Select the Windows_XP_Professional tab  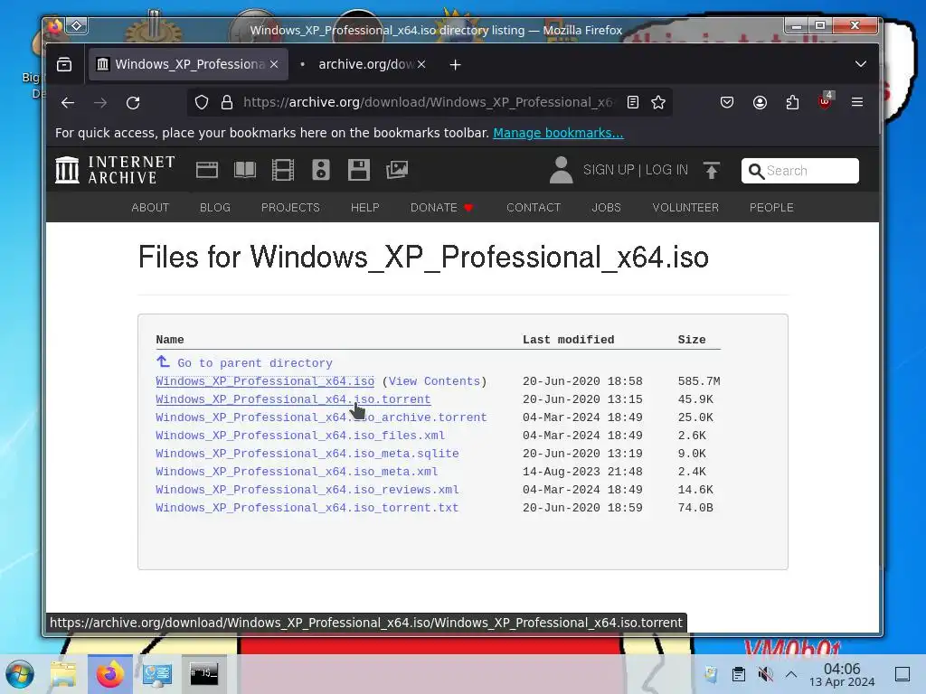click(188, 64)
